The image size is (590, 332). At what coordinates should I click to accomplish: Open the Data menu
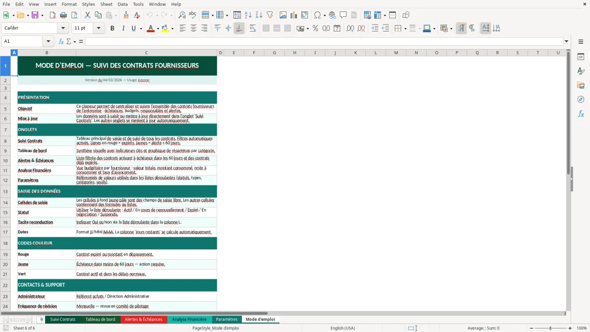coord(122,4)
